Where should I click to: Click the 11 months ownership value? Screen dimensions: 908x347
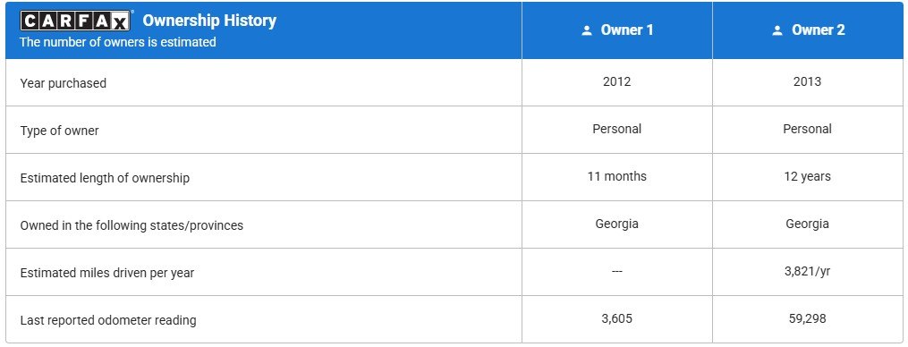click(616, 176)
